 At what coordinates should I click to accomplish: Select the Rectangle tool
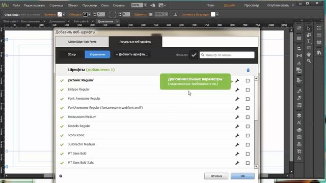tap(309, 48)
